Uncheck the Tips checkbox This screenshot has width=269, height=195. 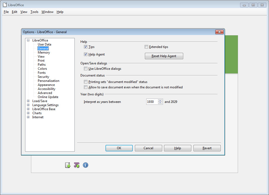pyautogui.click(x=86, y=47)
